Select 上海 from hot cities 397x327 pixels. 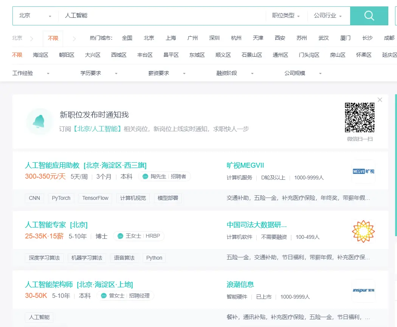point(171,38)
